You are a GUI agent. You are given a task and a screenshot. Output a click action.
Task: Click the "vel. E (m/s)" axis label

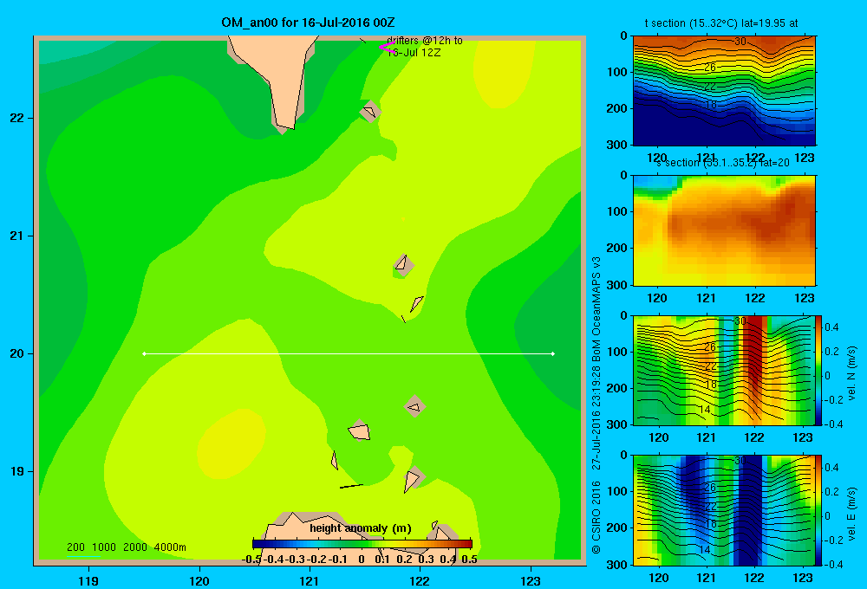tap(851, 514)
